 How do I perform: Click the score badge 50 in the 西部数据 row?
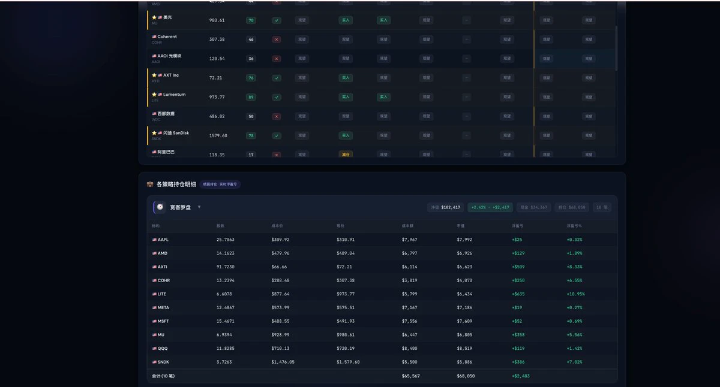coord(251,116)
